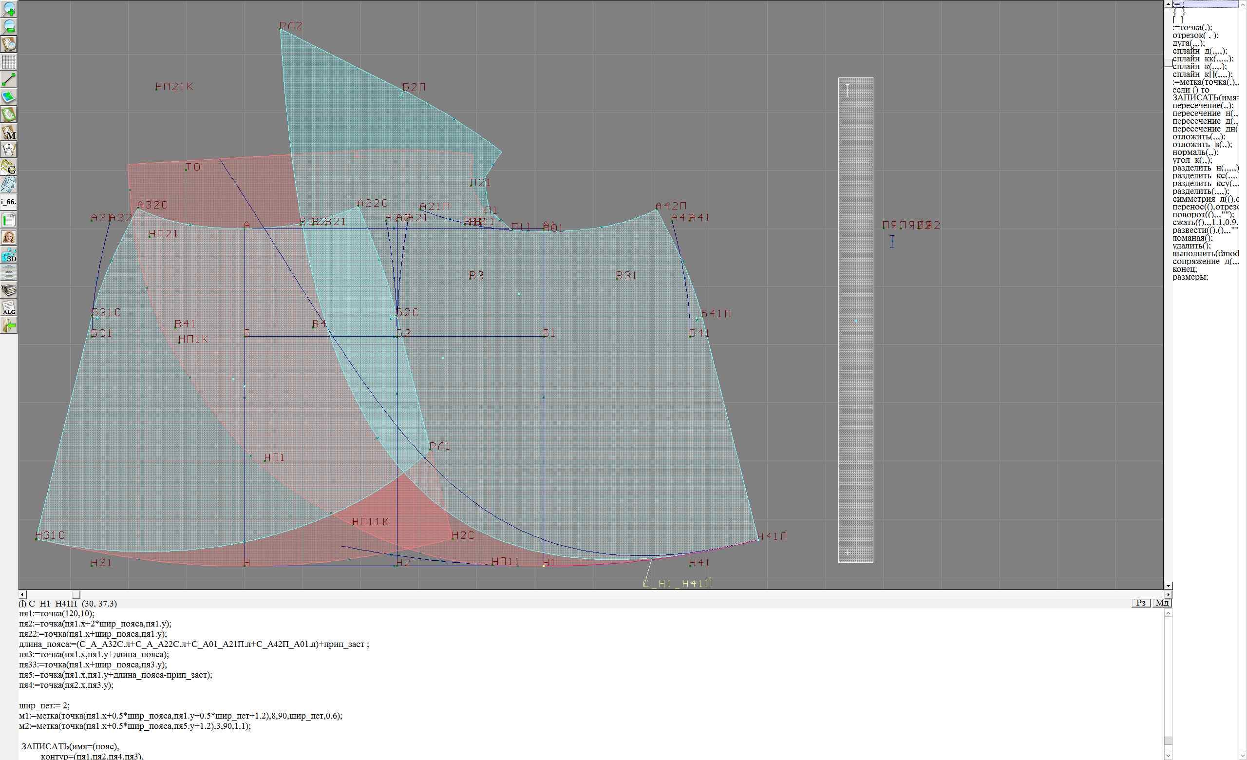This screenshot has width=1247, height=760.
Task: Open the 3D view icon
Action: click(9, 255)
